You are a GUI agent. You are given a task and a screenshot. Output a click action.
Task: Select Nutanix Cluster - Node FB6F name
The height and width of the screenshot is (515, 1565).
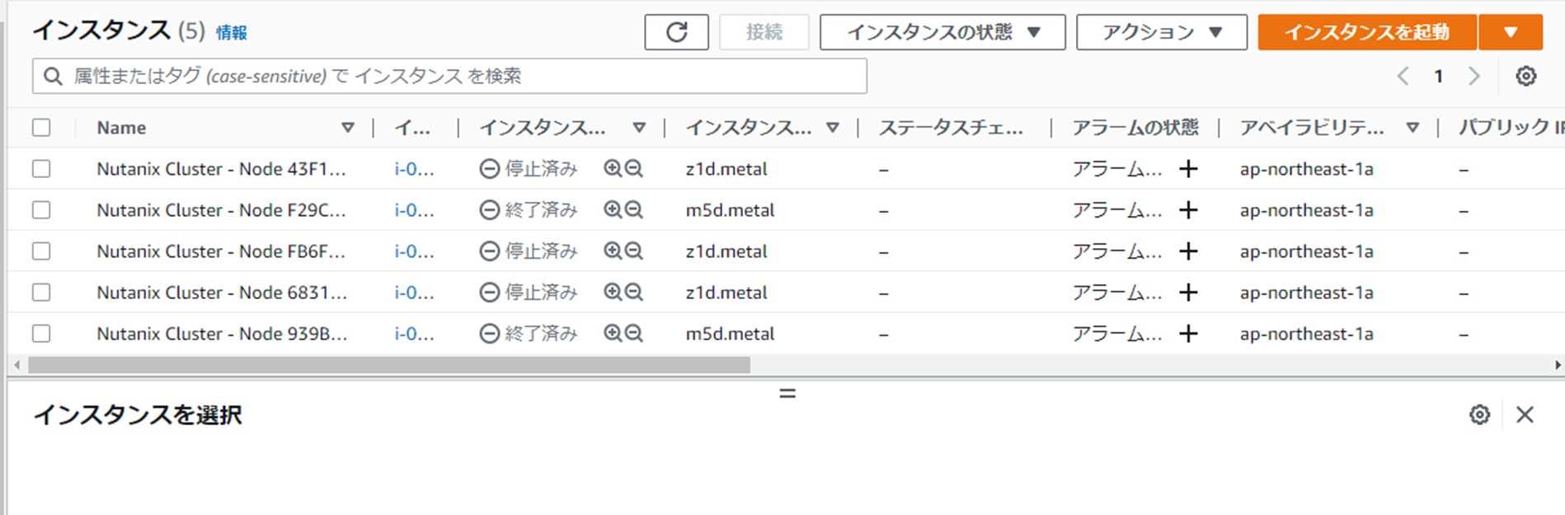(x=222, y=251)
